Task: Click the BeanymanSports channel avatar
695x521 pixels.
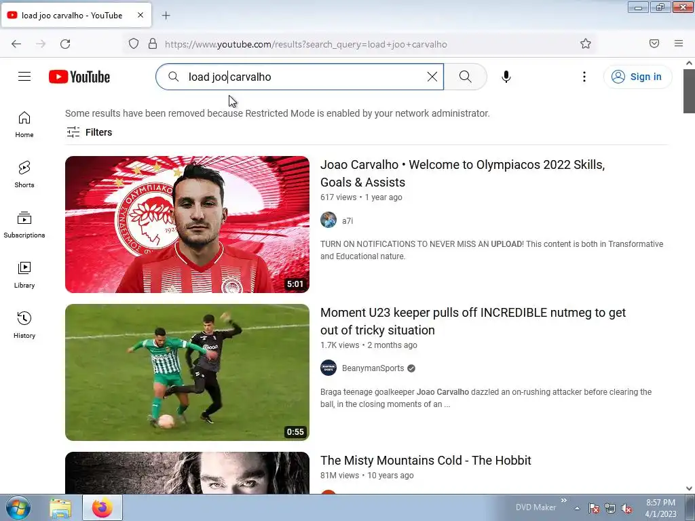Action: pos(328,368)
